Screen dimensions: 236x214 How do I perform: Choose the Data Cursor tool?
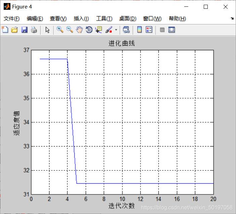coord(99,30)
